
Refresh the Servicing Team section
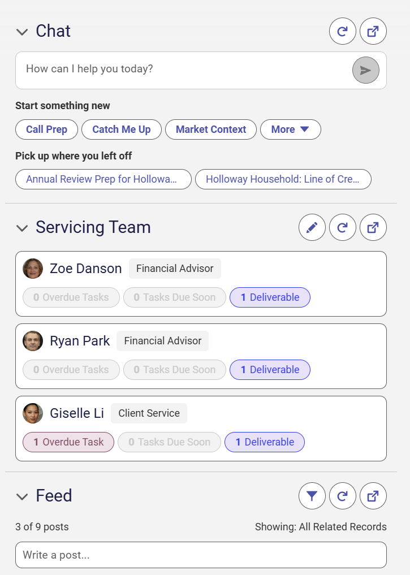[343, 227]
